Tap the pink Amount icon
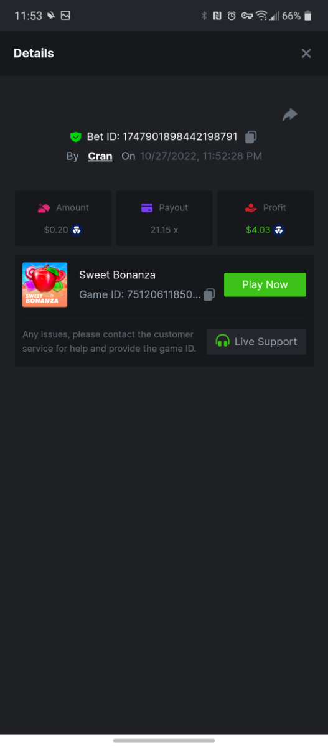Image resolution: width=328 pixels, height=747 pixels. pyautogui.click(x=44, y=208)
